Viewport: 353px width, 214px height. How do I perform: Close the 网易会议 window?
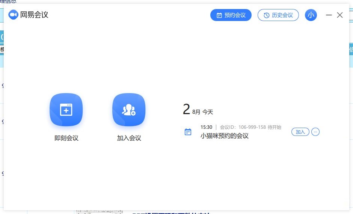pyautogui.click(x=340, y=15)
